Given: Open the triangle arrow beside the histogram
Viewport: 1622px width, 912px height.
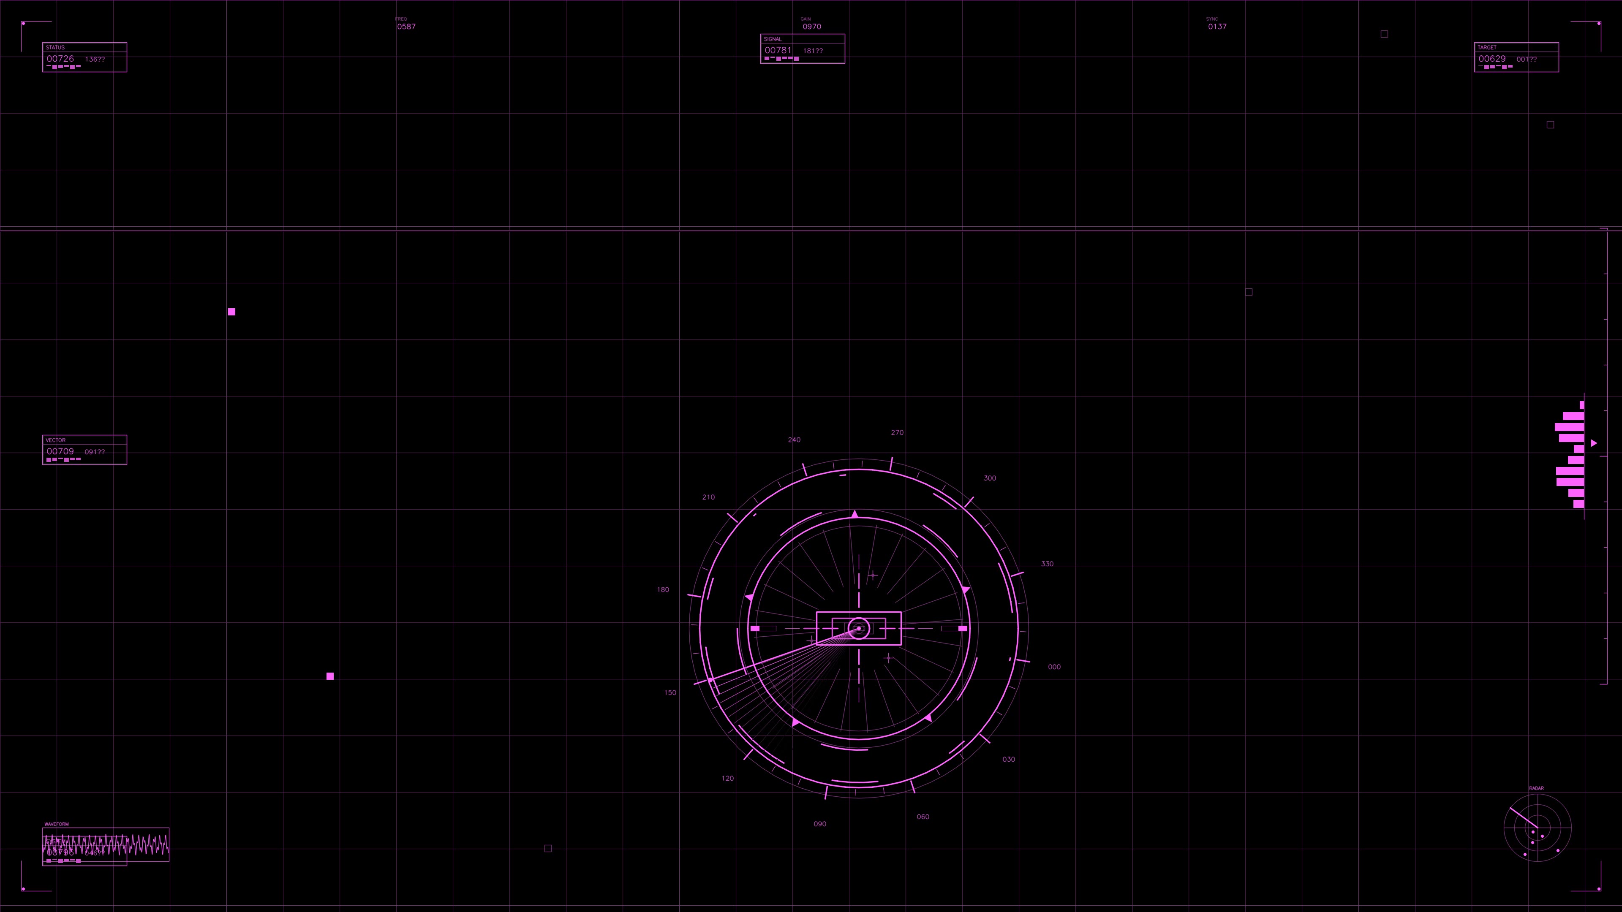Looking at the screenshot, I should point(1593,443).
